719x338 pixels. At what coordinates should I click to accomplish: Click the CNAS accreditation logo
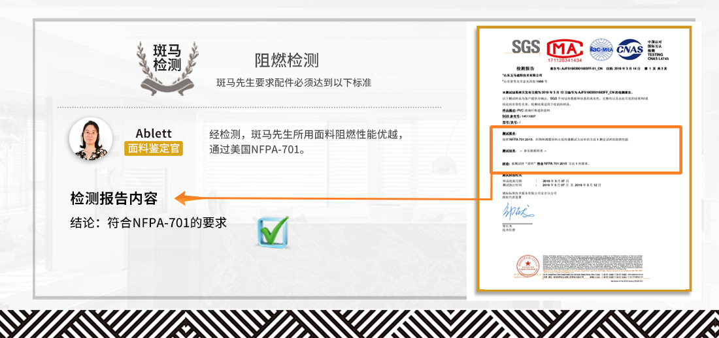point(630,47)
